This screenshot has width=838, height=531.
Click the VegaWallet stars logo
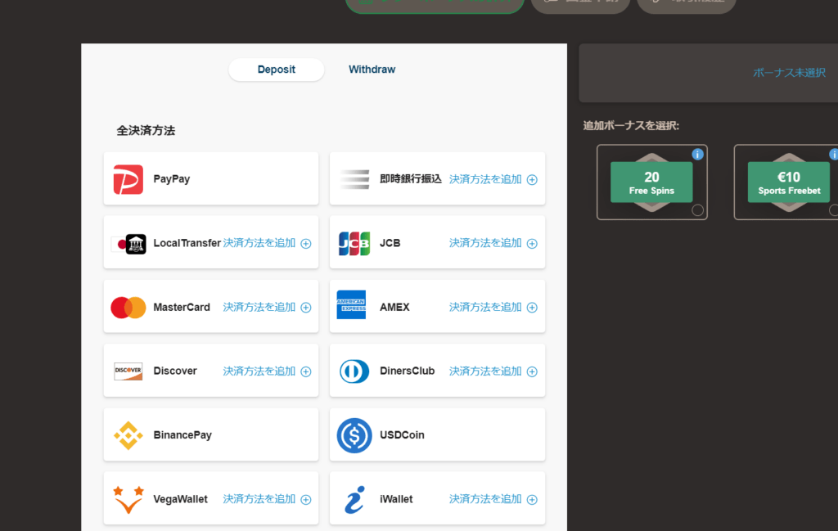point(128,499)
